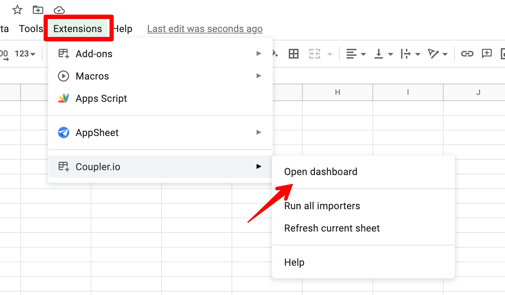Check the cloud document status icon
This screenshot has width=505, height=295.
point(59,10)
